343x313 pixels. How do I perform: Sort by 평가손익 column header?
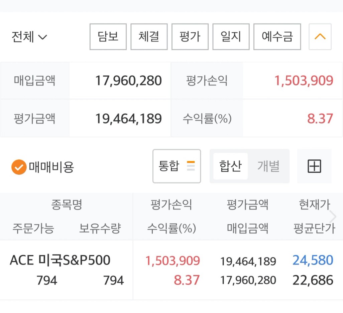pyautogui.click(x=171, y=205)
